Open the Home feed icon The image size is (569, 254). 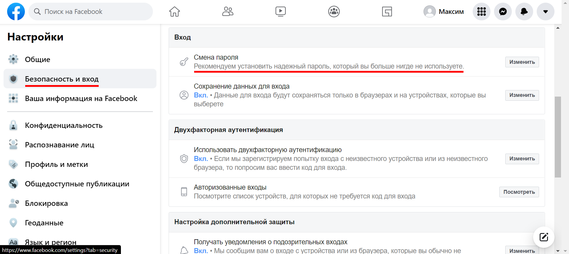[x=175, y=12]
